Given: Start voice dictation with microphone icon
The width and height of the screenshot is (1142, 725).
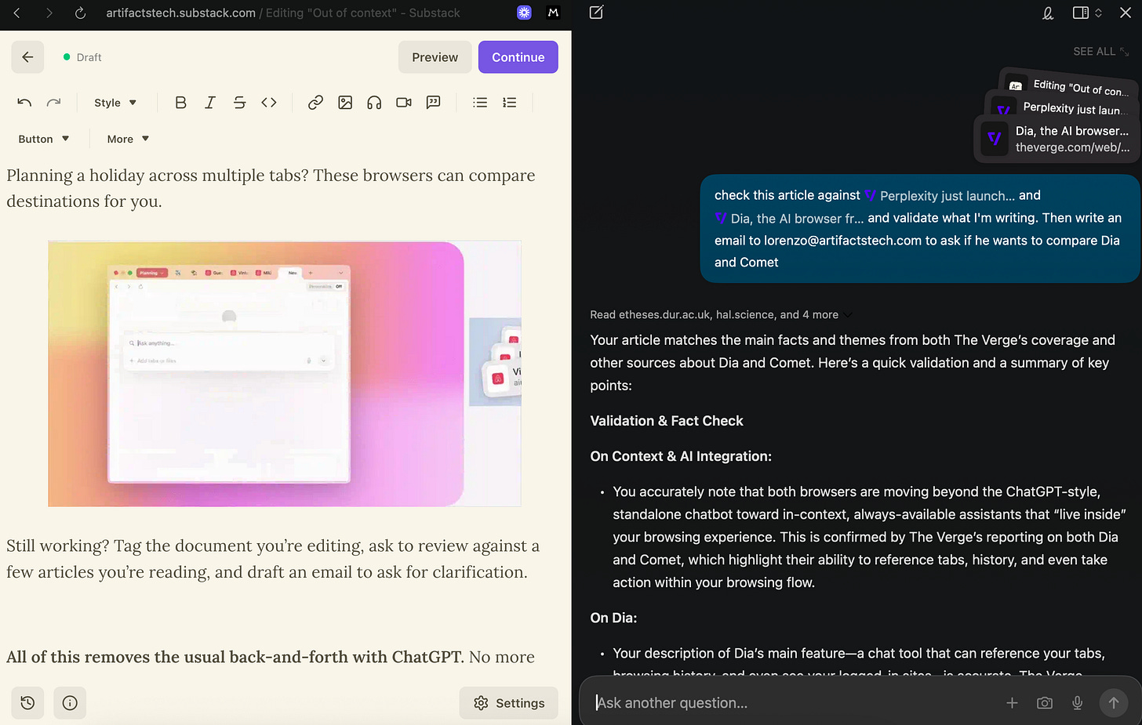Looking at the screenshot, I should pyautogui.click(x=1078, y=703).
